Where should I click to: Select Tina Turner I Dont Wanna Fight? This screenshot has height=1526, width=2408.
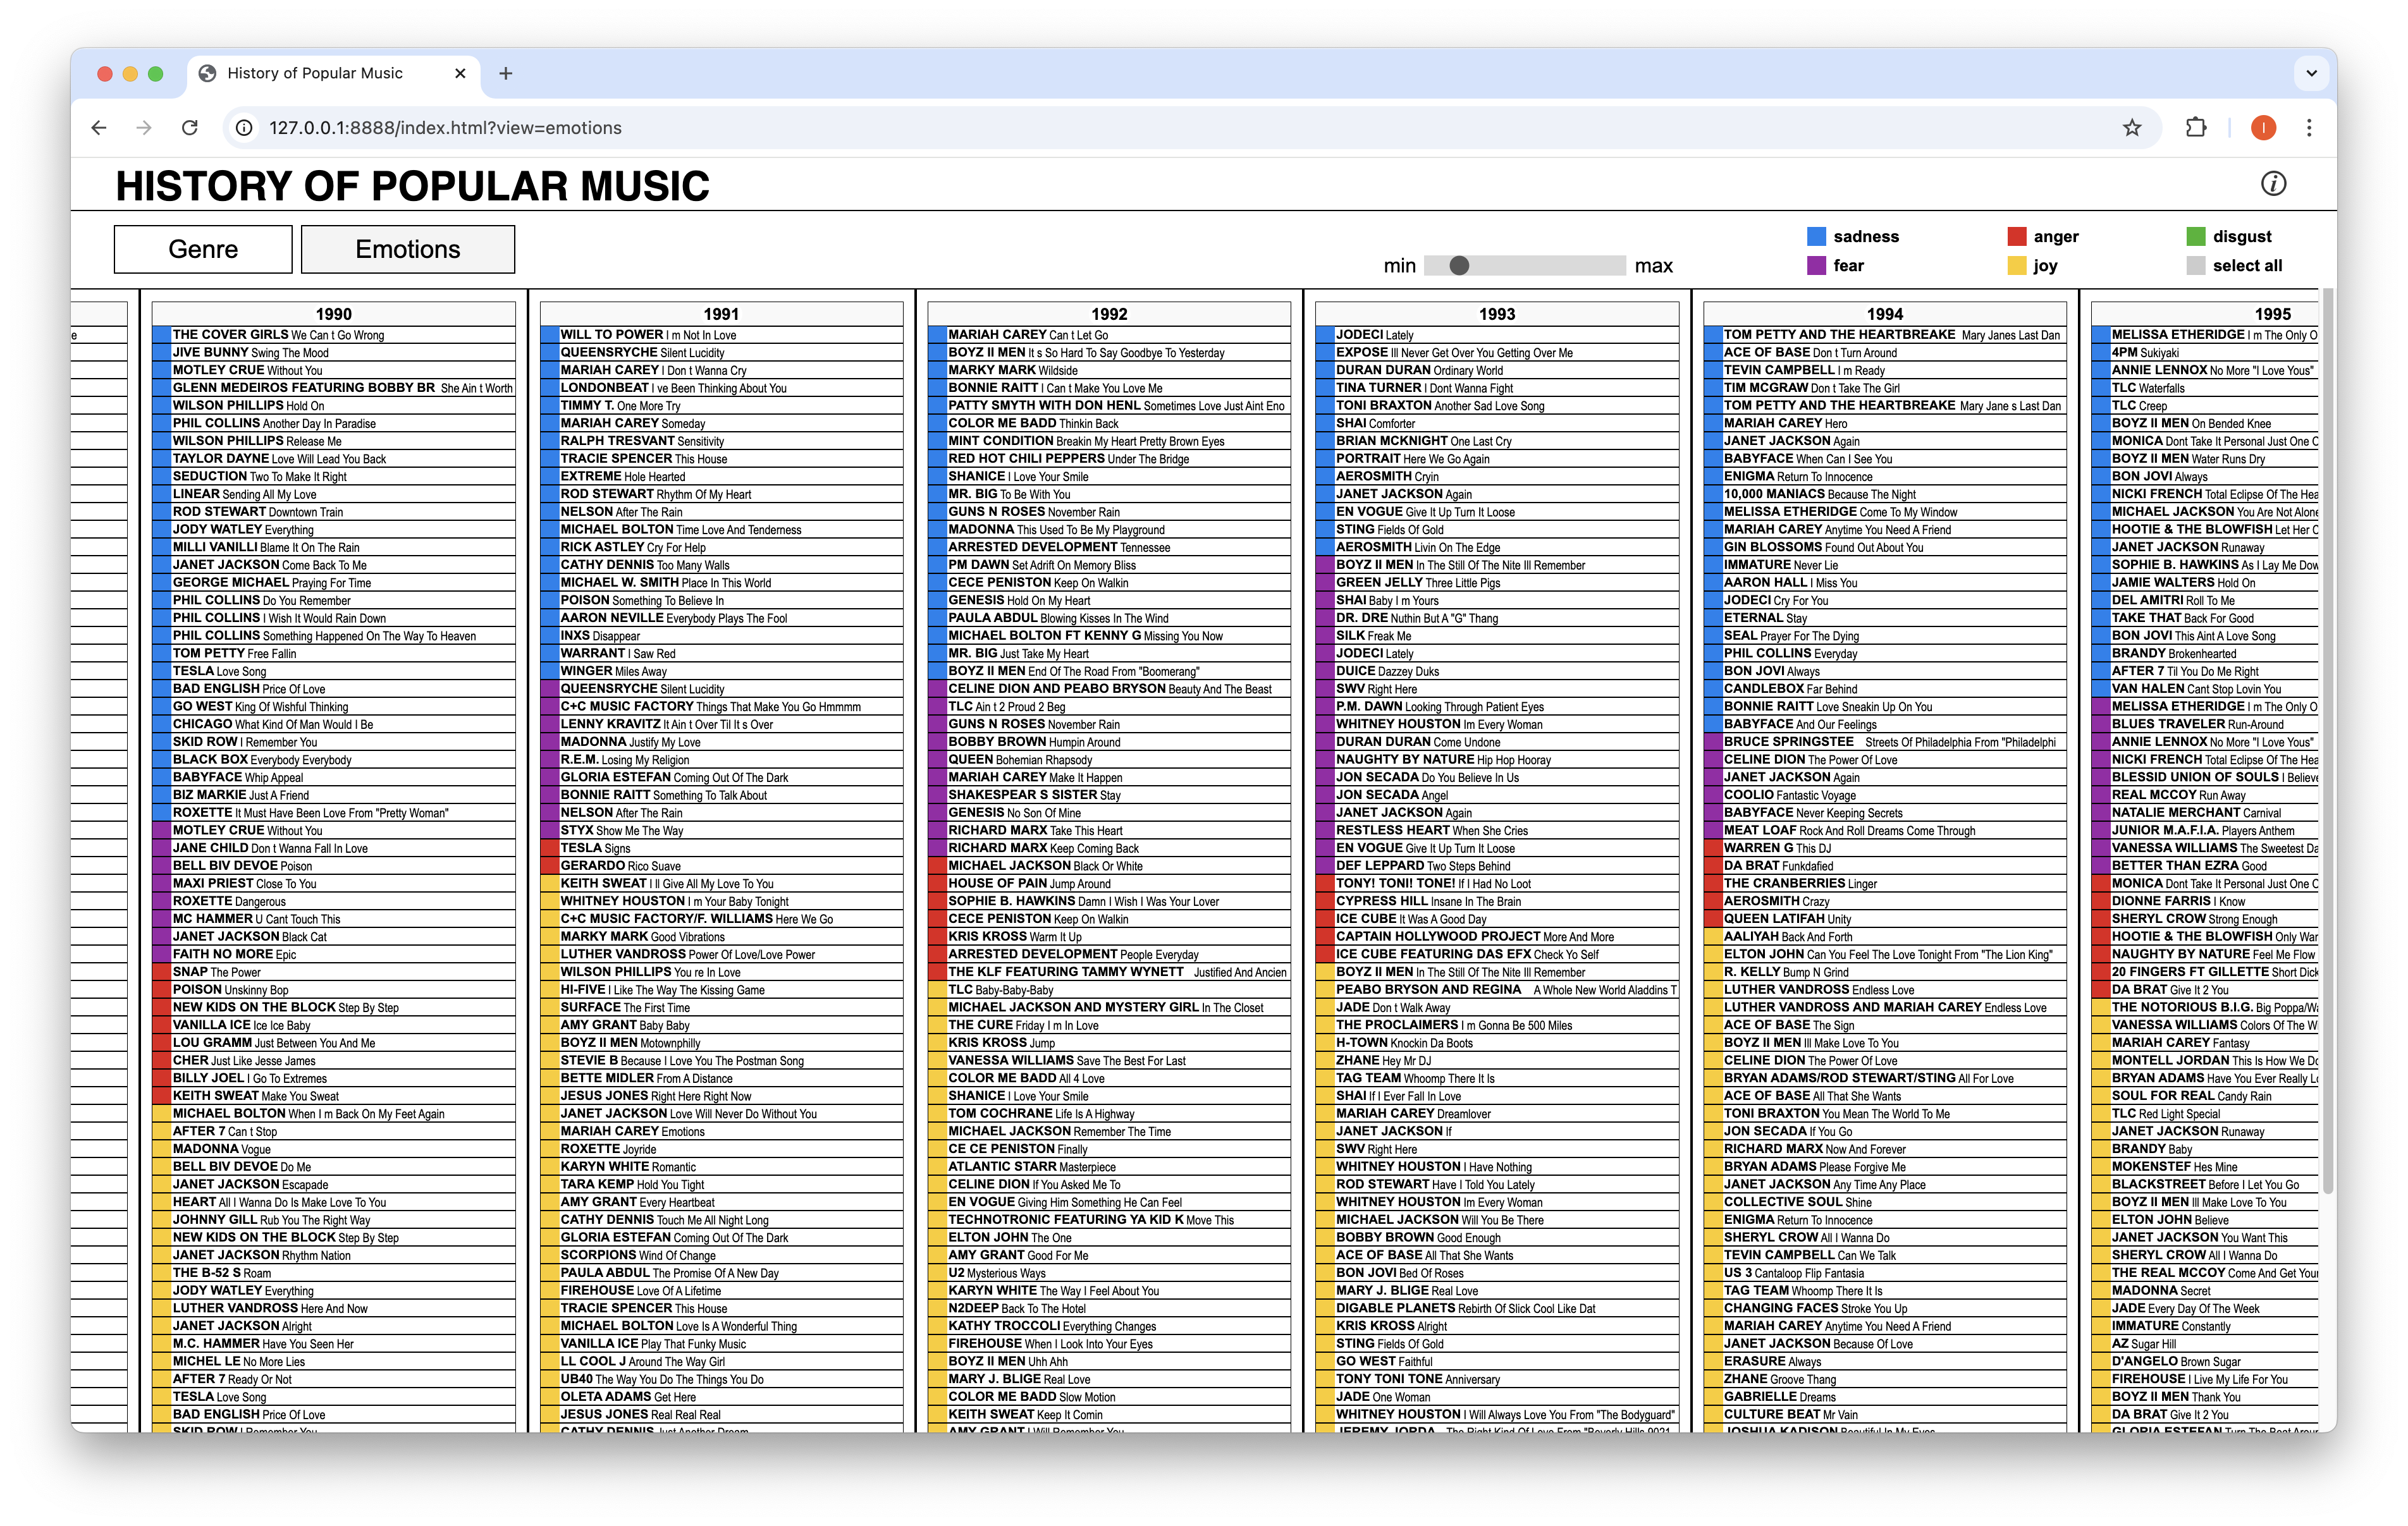click(x=1497, y=388)
